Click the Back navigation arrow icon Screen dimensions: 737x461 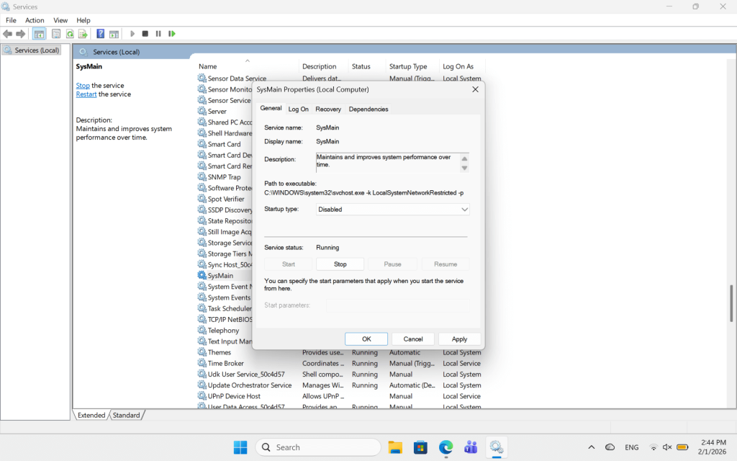coord(7,33)
